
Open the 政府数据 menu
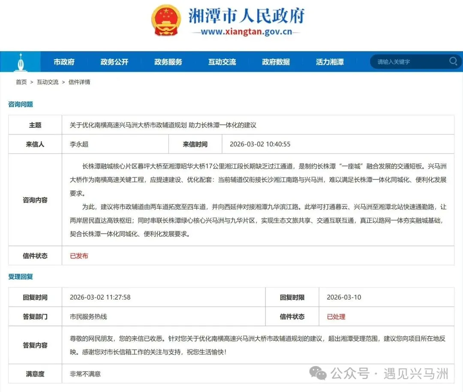(276, 62)
